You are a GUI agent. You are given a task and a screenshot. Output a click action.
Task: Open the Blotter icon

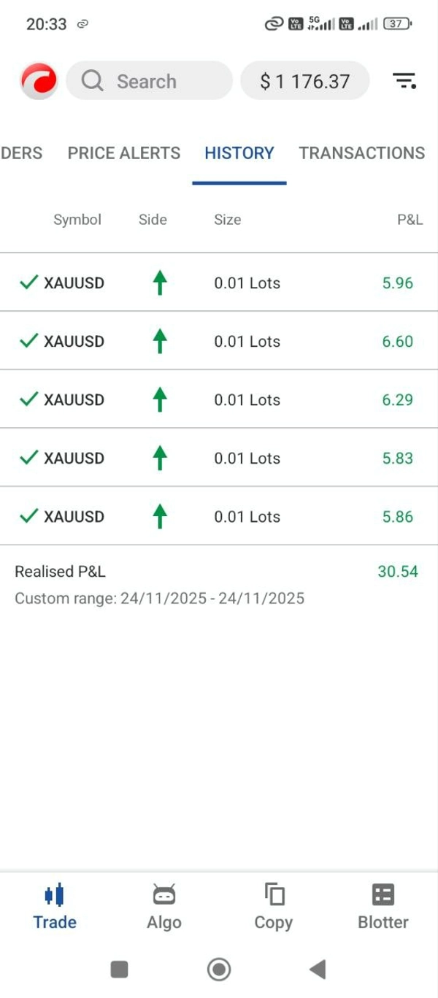pyautogui.click(x=383, y=895)
